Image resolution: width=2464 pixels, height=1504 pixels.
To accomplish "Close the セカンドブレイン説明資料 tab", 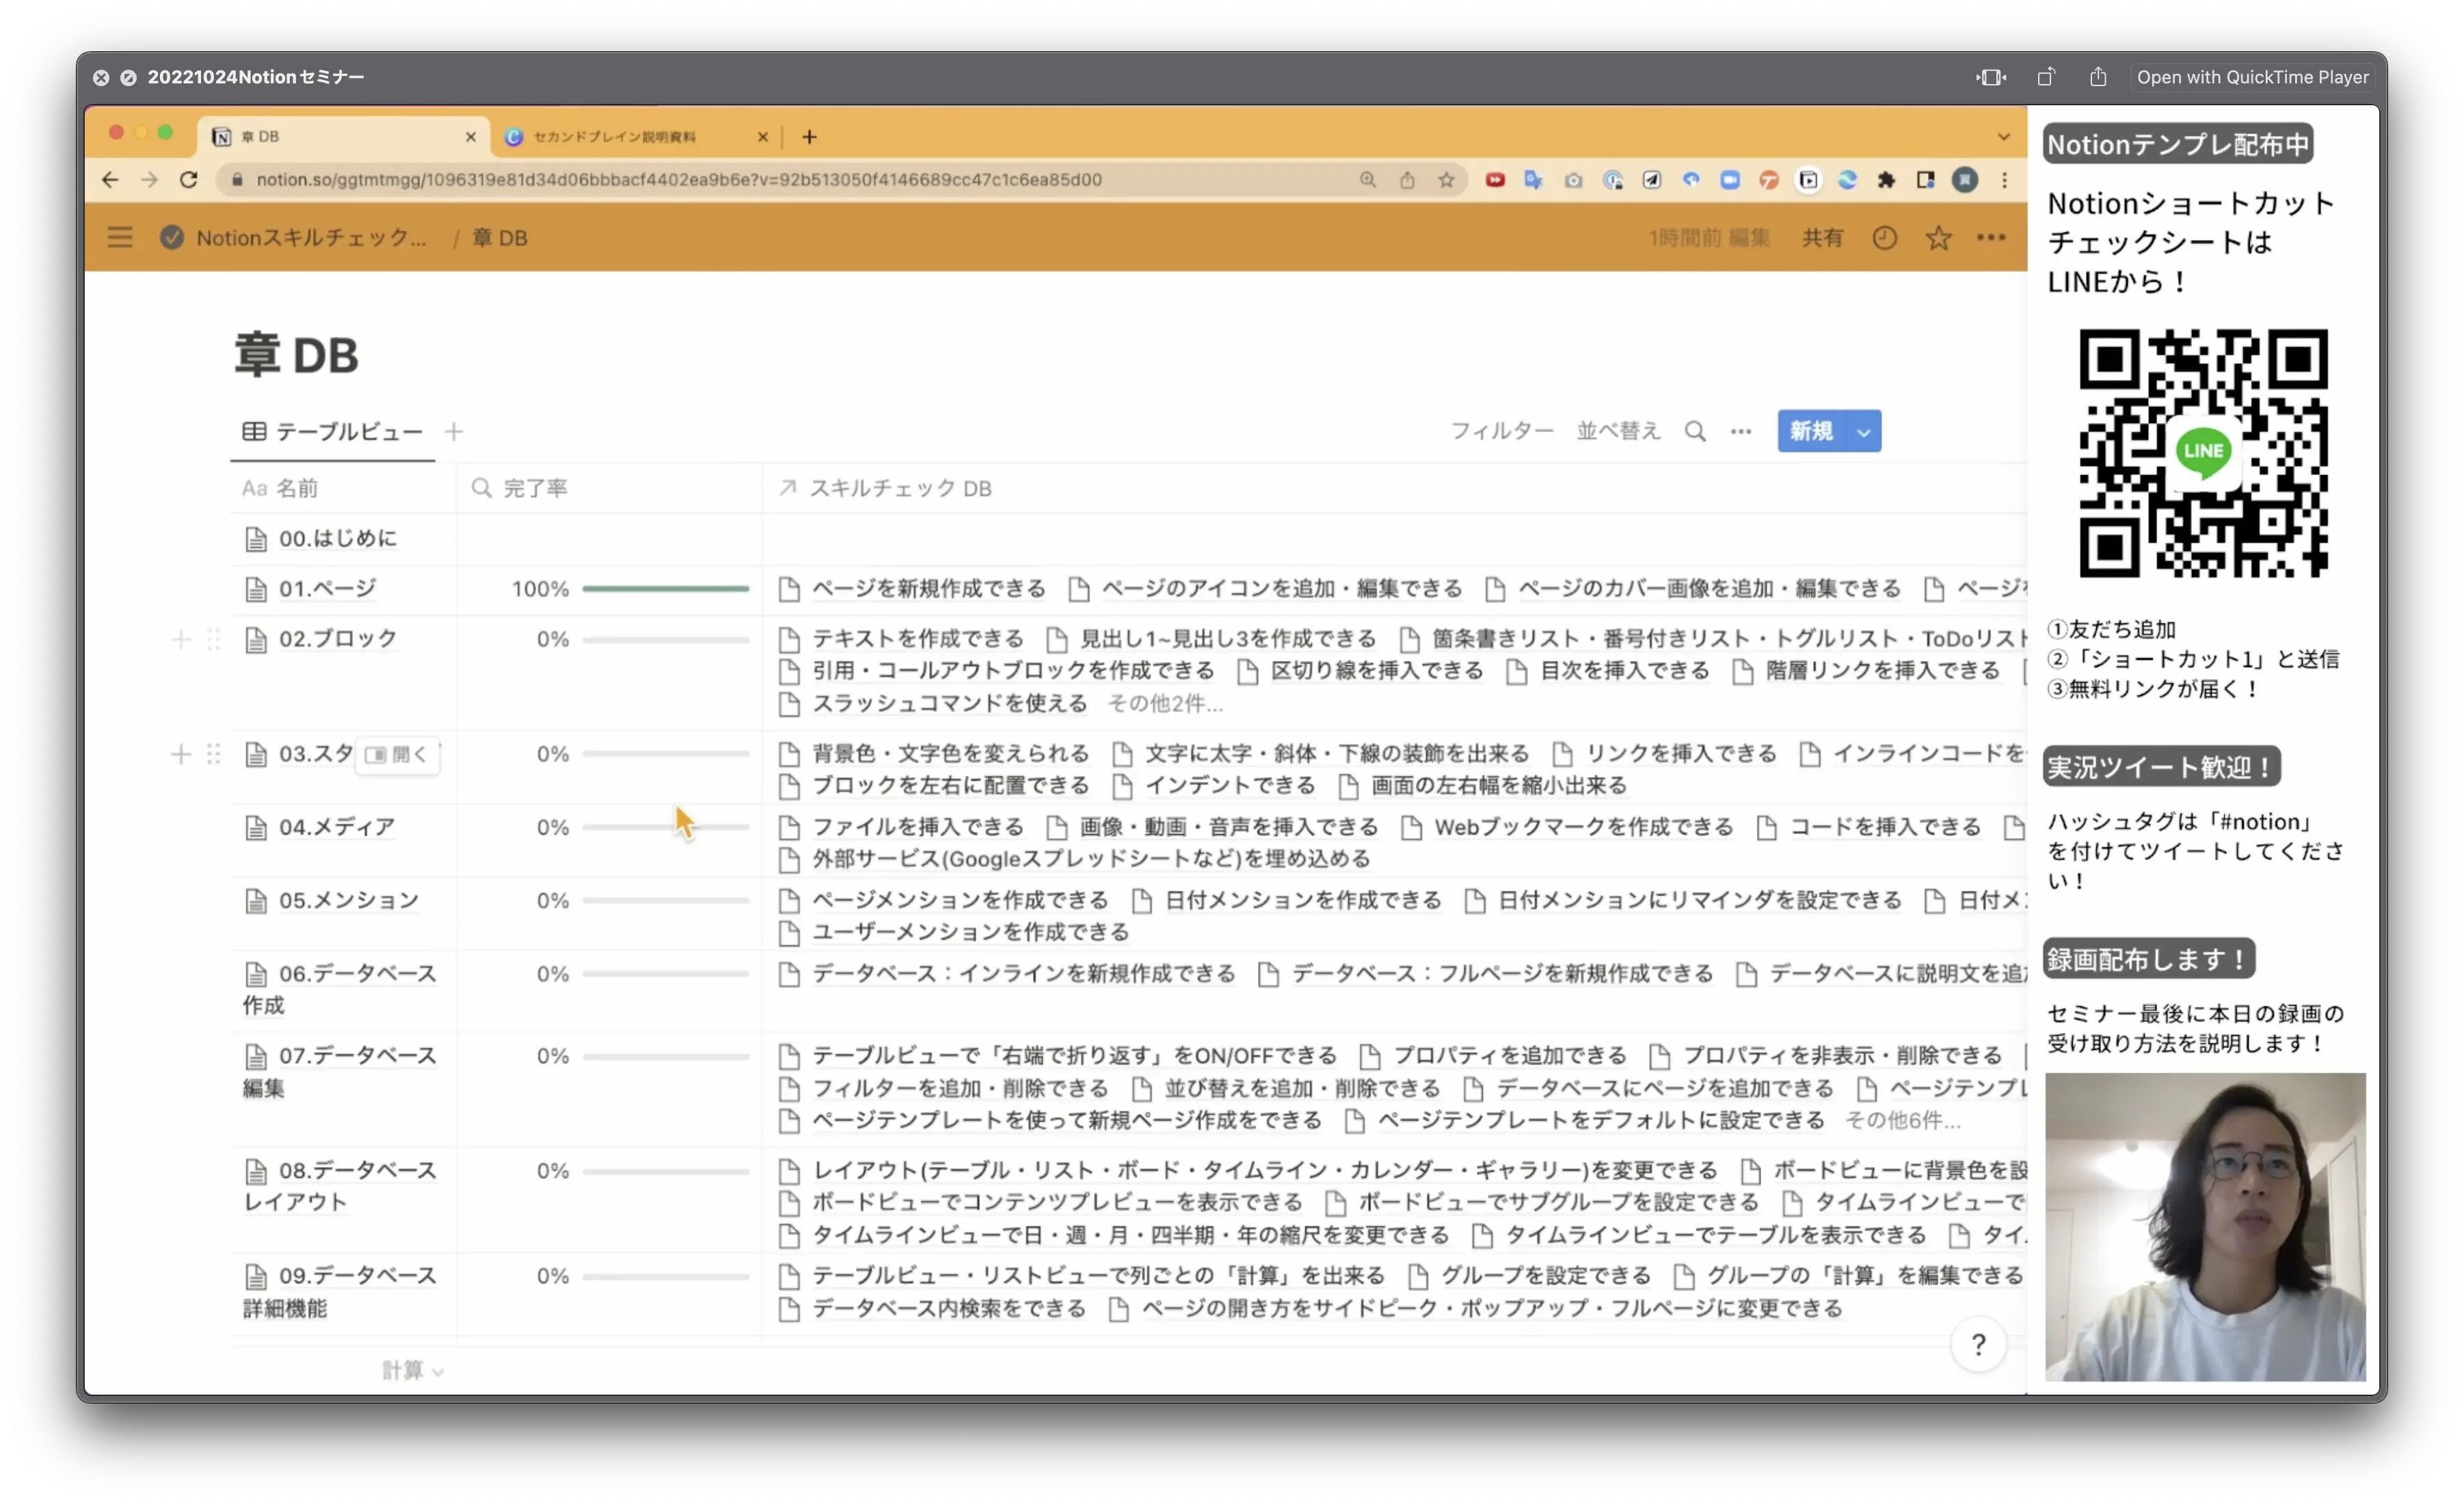I will [x=762, y=137].
